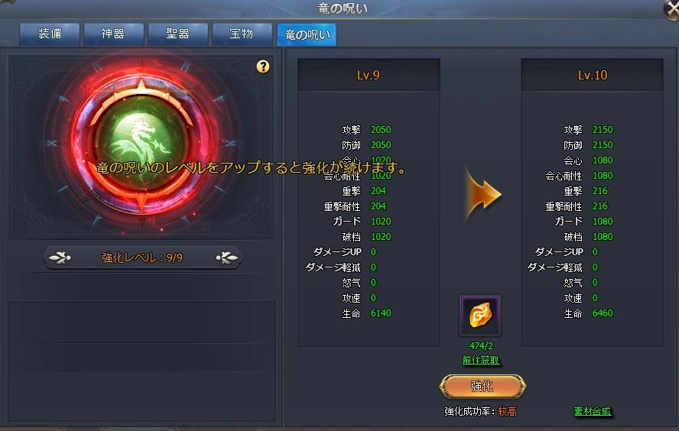This screenshot has width=679, height=431.
Task: Click the 474/2 material count
Action: [x=481, y=345]
